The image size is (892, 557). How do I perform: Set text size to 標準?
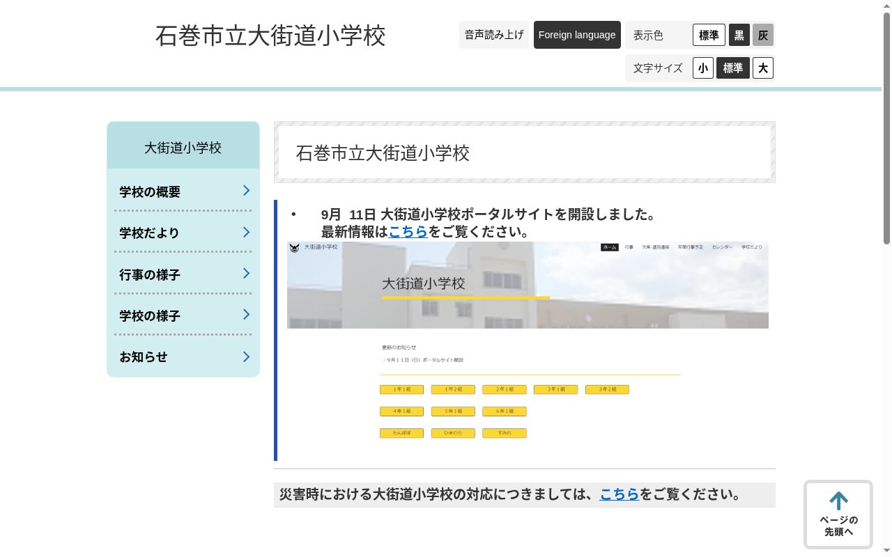[733, 68]
